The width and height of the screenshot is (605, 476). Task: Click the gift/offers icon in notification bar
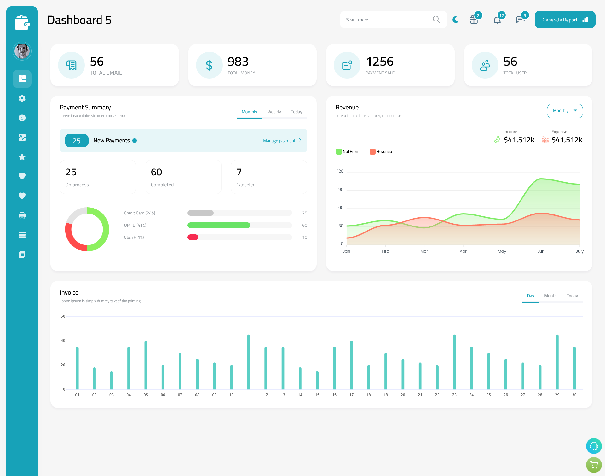click(x=474, y=20)
